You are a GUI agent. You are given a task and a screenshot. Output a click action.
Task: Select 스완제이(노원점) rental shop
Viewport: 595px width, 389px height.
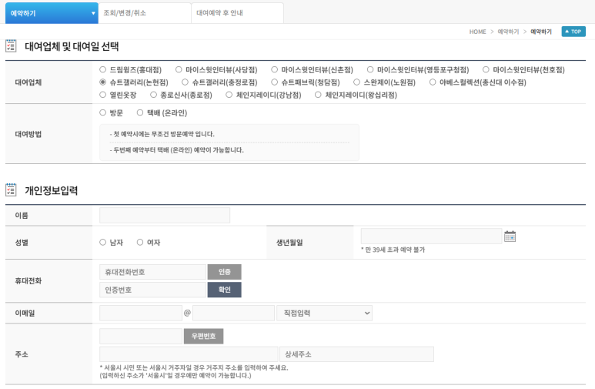(356, 82)
